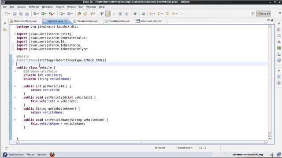The width and height of the screenshot is (282, 158).
Task: Click the green Servers view icon on right
Action: (x=279, y=48)
